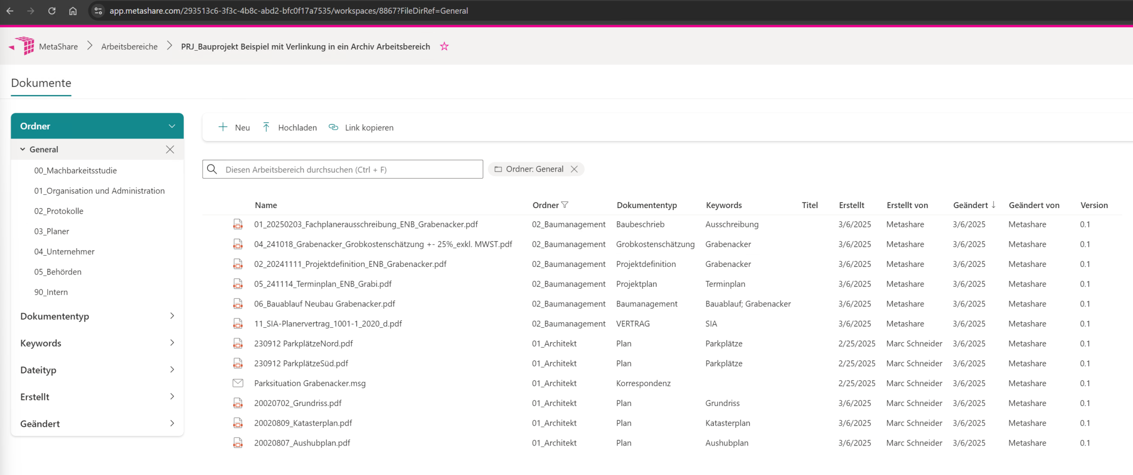The width and height of the screenshot is (1133, 475).
Task: Expand the Dateityp filter section
Action: [x=172, y=370]
